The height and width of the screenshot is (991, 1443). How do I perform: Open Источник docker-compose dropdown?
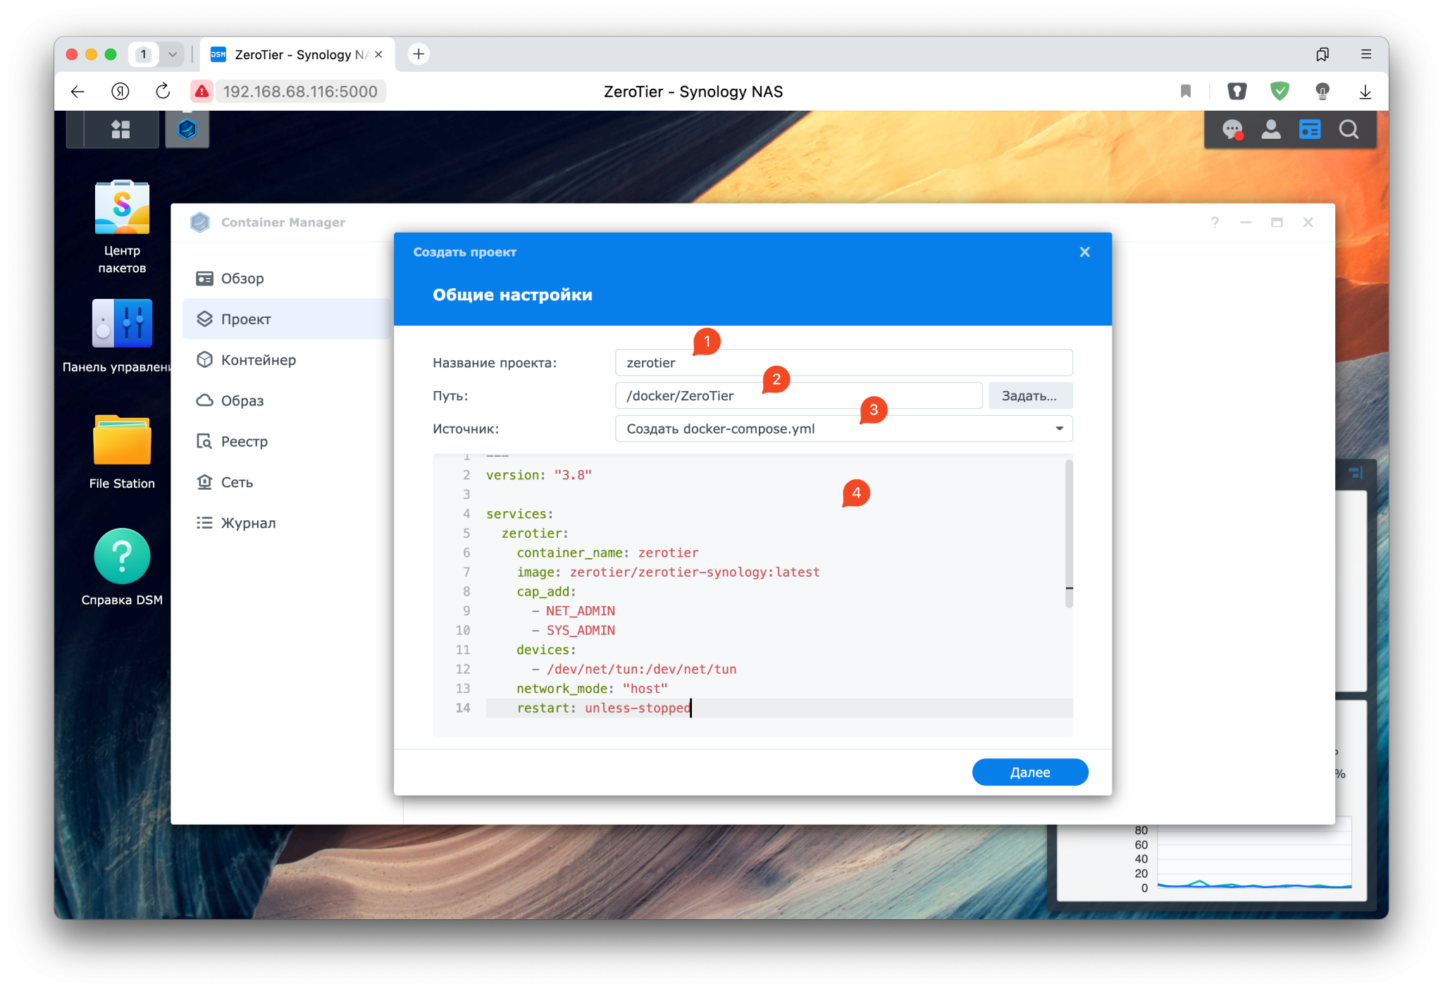843,429
